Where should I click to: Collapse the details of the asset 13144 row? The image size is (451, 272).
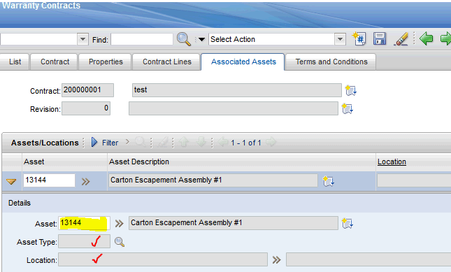pos(11,181)
